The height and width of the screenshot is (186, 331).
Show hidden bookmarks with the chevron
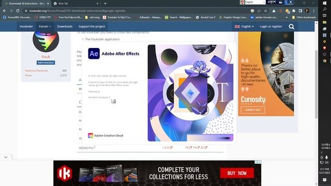coord(287,17)
